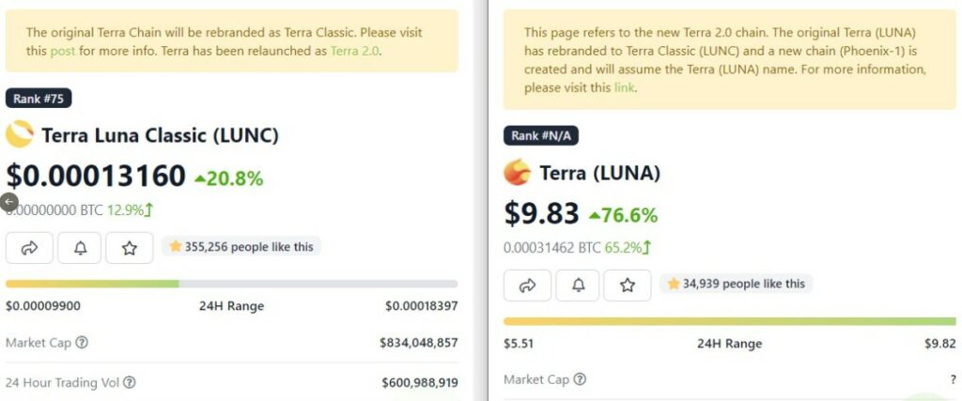Click the Rank #N/A badge
The height and width of the screenshot is (401, 962).
point(541,135)
